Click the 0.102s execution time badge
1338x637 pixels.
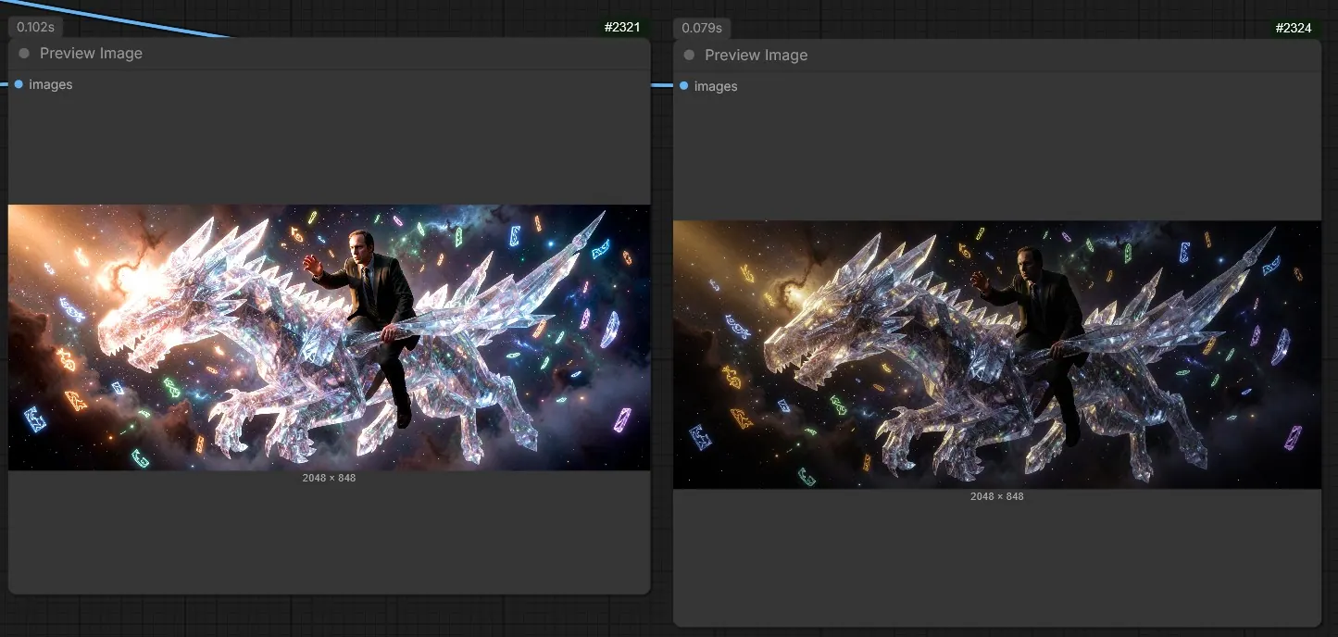click(35, 27)
